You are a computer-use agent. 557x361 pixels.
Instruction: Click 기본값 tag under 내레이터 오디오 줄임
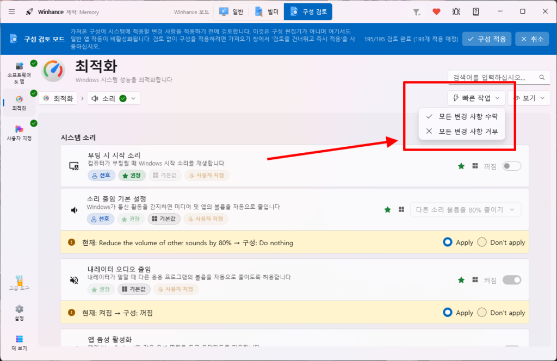pyautogui.click(x=134, y=289)
